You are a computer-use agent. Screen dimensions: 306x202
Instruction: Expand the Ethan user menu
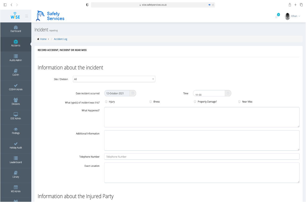click(x=296, y=16)
